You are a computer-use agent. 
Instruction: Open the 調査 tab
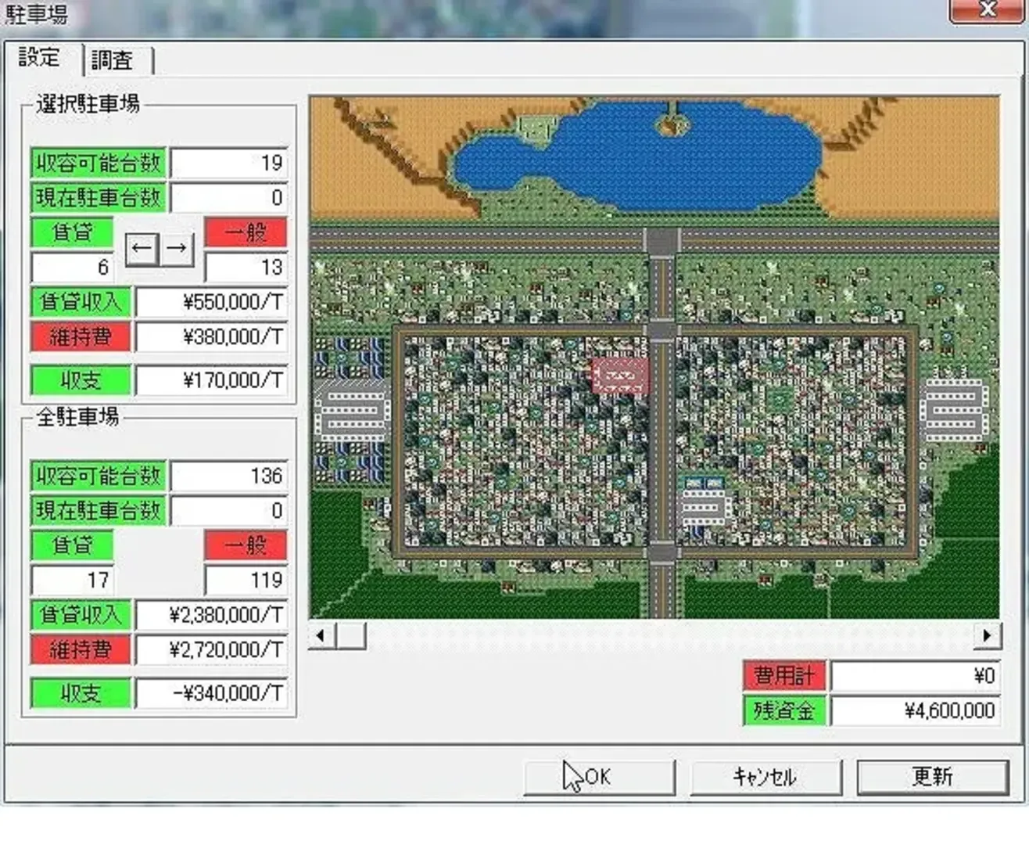(113, 60)
